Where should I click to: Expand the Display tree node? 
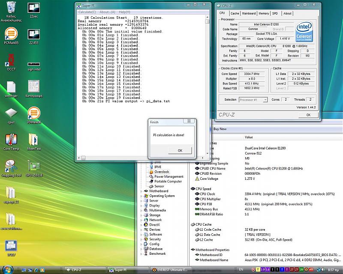pyautogui.click(x=141, y=205)
